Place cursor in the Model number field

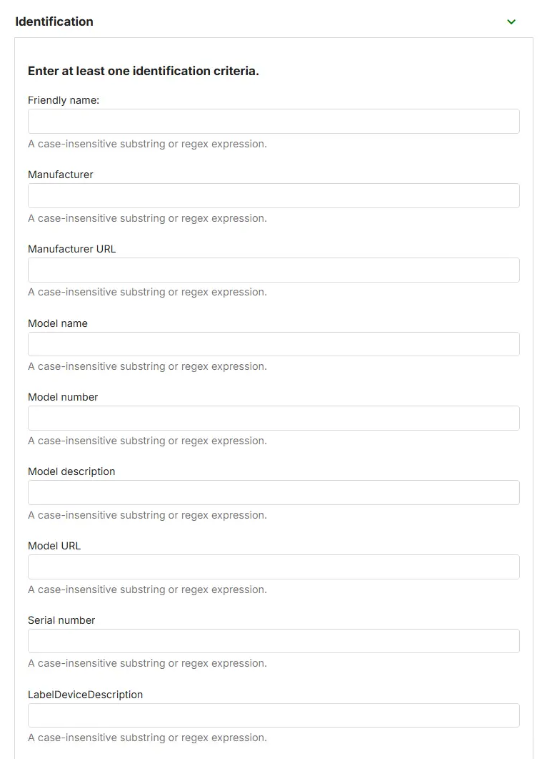tap(273, 418)
